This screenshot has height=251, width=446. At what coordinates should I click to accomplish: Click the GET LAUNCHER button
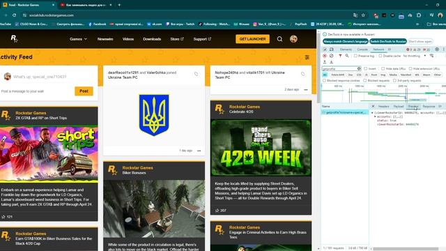(x=252, y=39)
